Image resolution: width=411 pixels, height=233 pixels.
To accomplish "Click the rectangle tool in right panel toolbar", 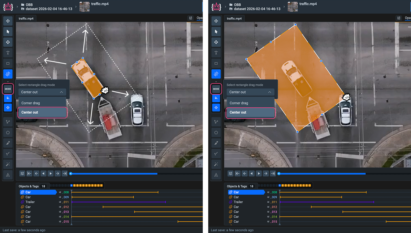I will 216,63.
